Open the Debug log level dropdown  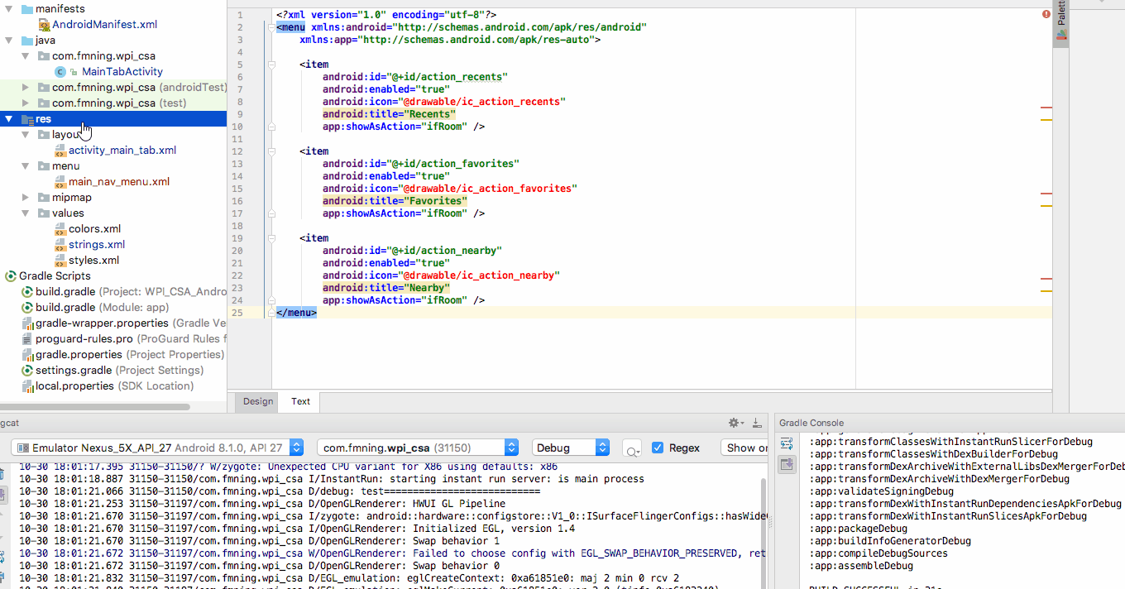click(x=571, y=448)
